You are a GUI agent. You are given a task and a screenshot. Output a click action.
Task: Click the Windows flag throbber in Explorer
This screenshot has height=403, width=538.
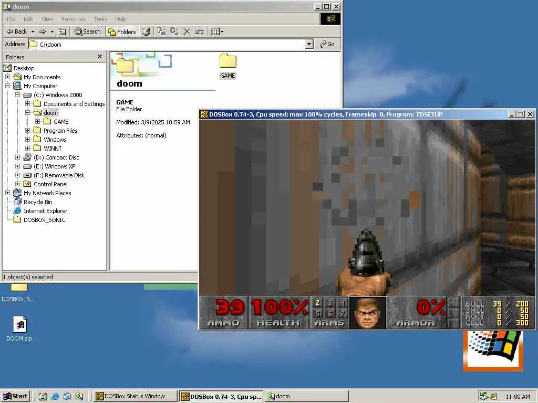point(330,19)
